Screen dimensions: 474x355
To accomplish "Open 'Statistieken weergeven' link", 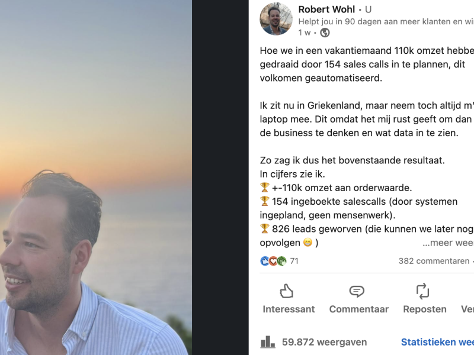I will (x=437, y=342).
